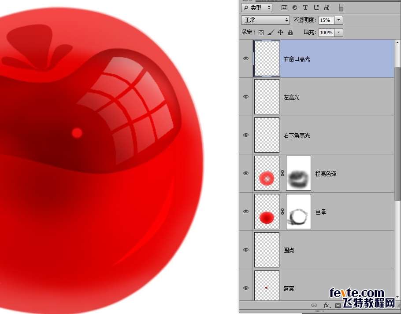The image size is (401, 314).
Task: Hide the 圆点 layer
Action: pyautogui.click(x=246, y=250)
